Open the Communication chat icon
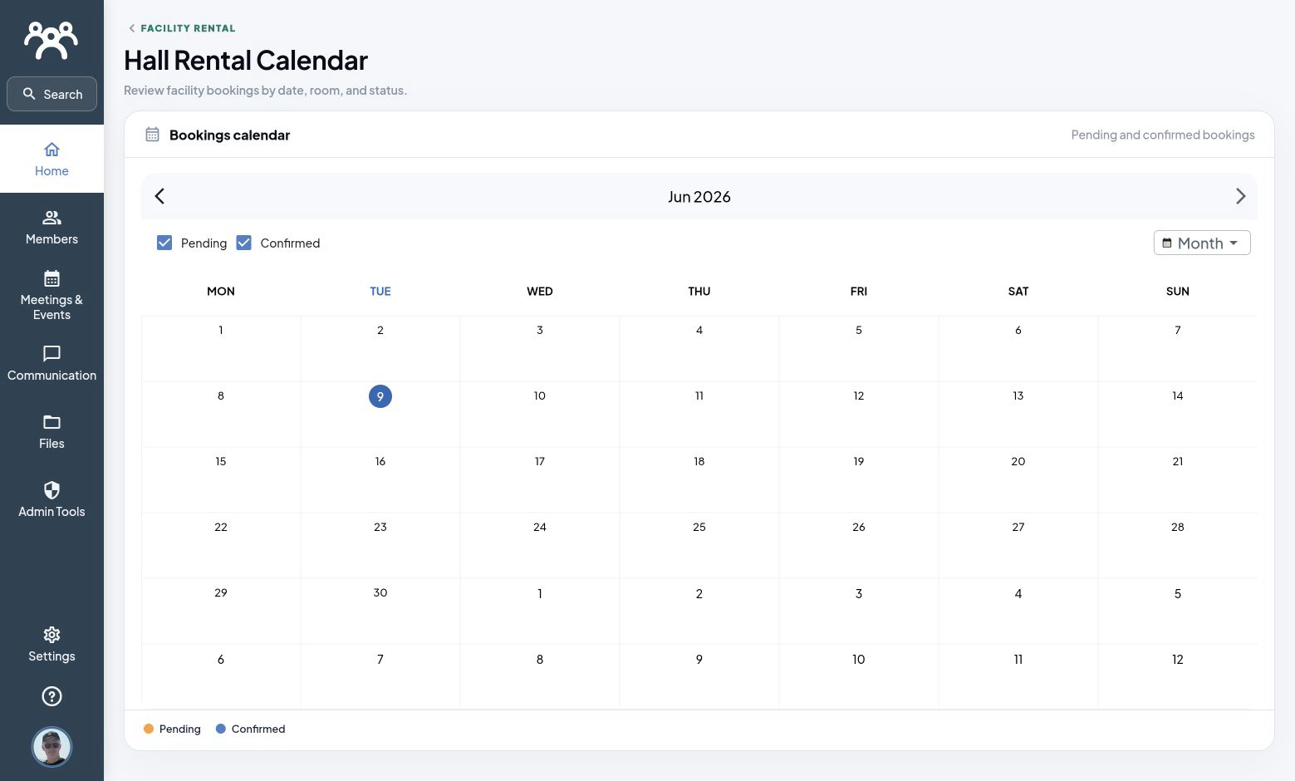The image size is (1295, 781). coord(52,354)
